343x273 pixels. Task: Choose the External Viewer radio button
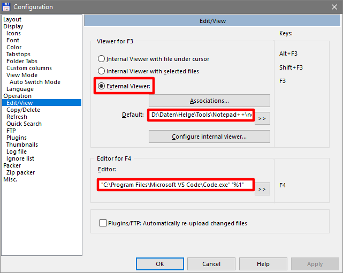(102, 86)
